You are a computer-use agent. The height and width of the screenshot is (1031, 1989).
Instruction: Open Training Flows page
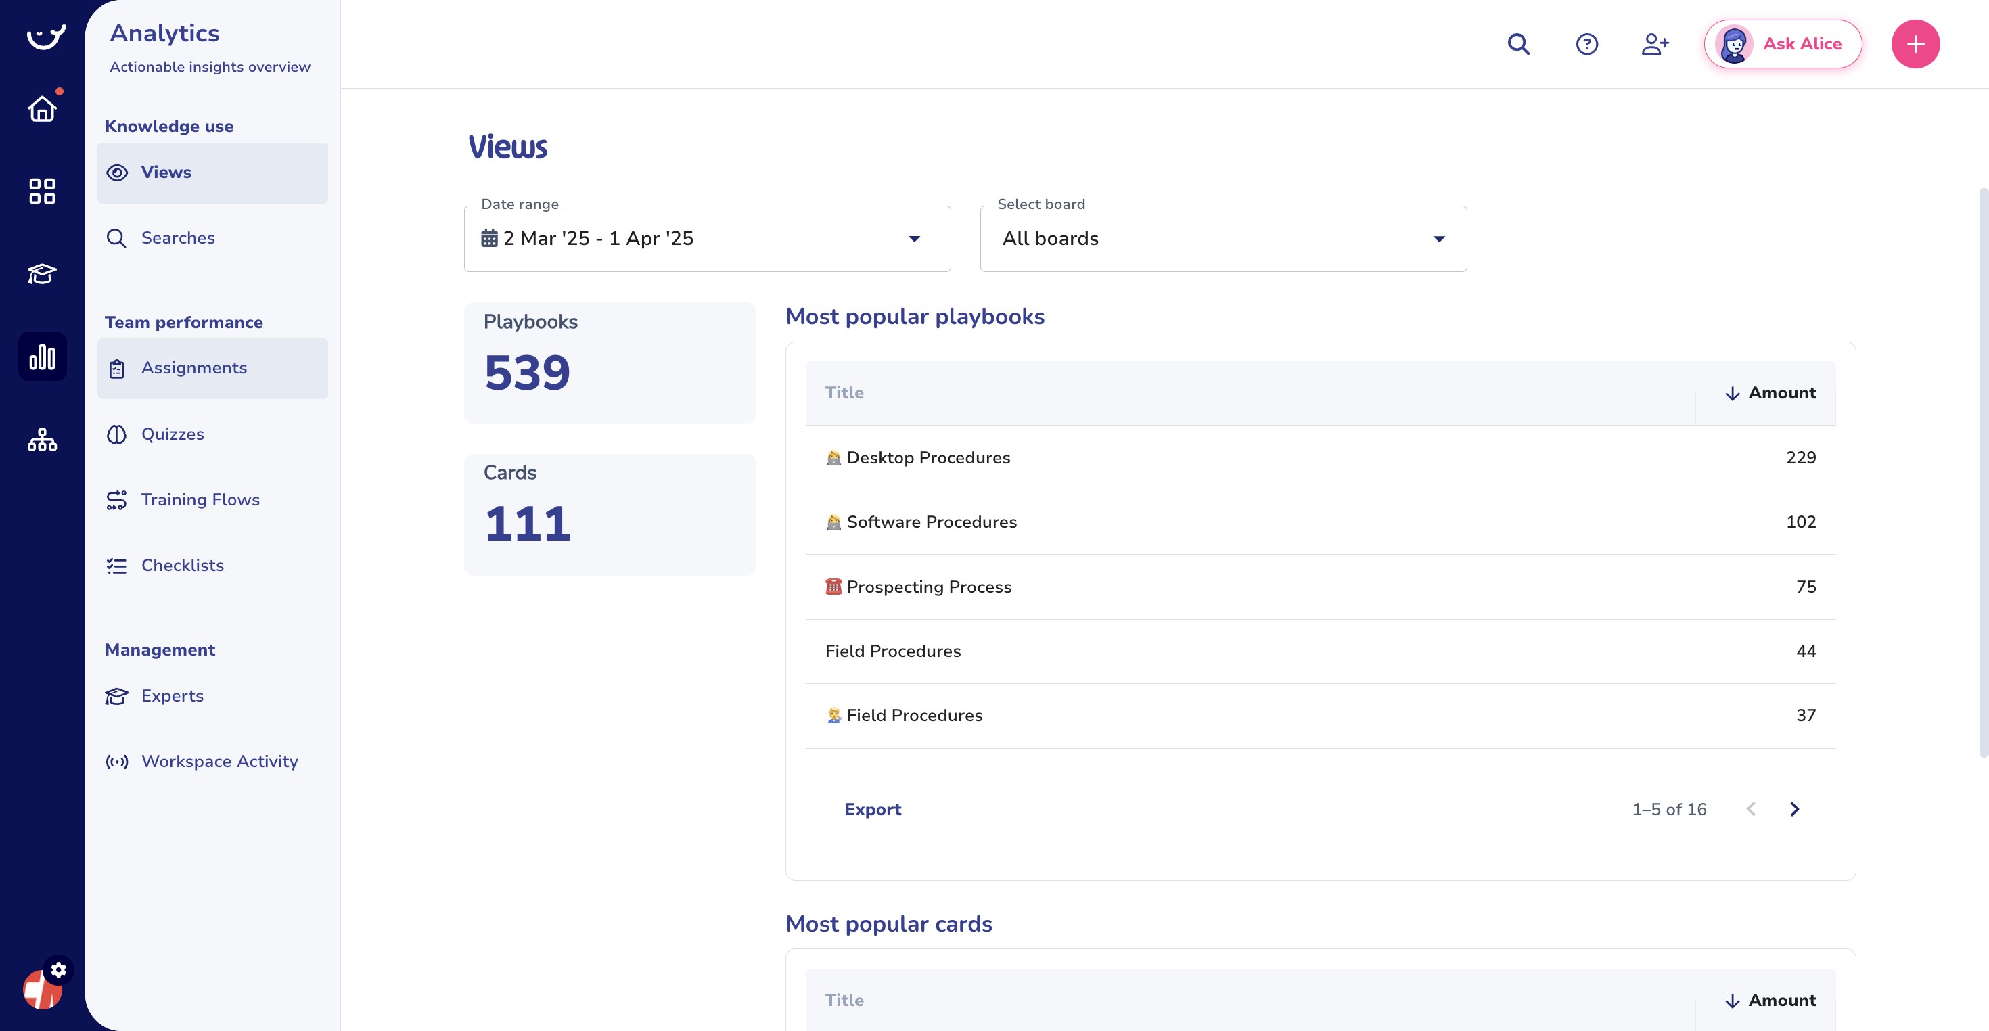212,500
